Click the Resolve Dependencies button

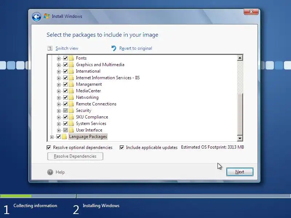point(75,156)
